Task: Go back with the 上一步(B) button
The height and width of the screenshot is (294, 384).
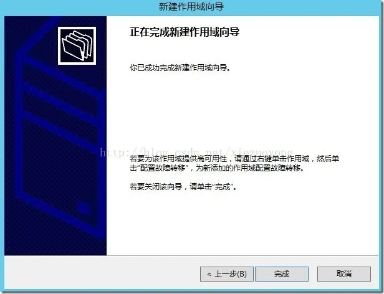Action: pos(227,273)
